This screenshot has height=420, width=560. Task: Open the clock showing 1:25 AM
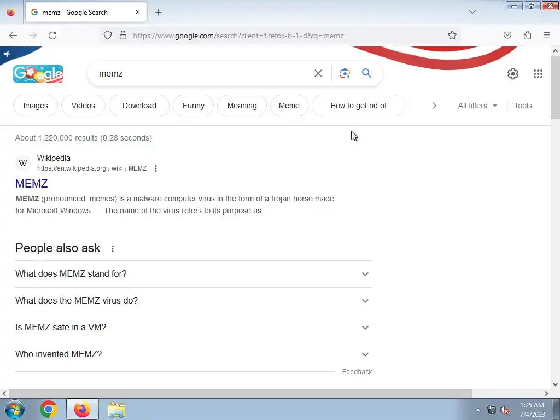pos(532,410)
